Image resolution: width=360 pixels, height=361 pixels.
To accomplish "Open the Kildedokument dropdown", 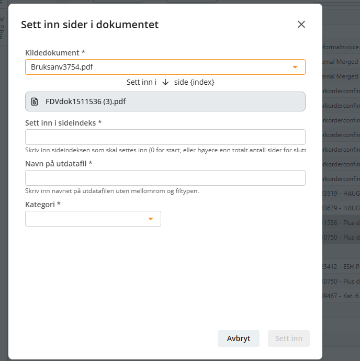I will (165, 67).
